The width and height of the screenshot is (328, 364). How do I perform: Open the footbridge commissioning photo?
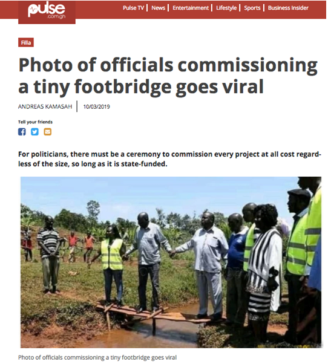[x=171, y=262]
